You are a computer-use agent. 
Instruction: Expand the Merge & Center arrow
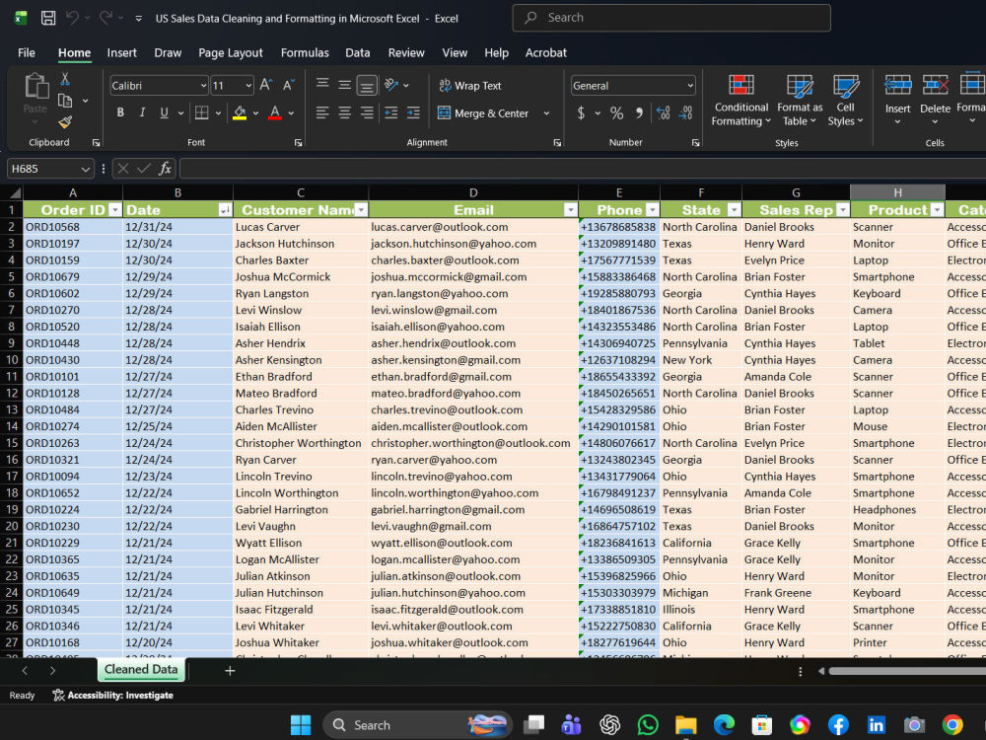click(546, 113)
